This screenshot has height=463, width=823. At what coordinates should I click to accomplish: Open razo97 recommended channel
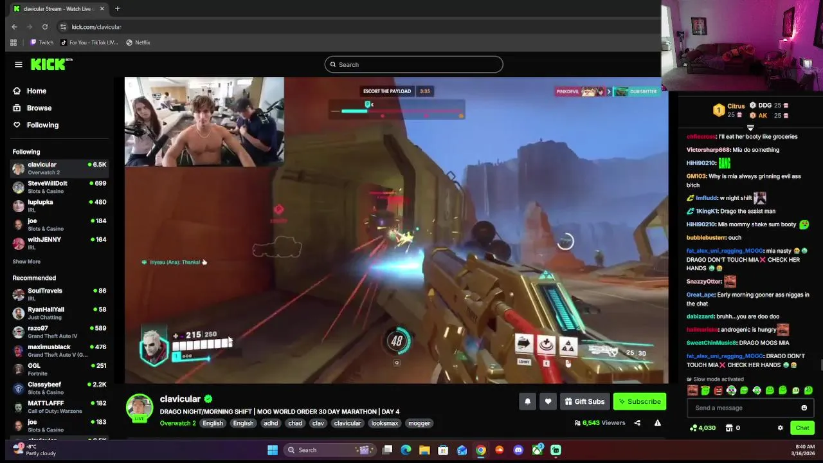click(59, 332)
